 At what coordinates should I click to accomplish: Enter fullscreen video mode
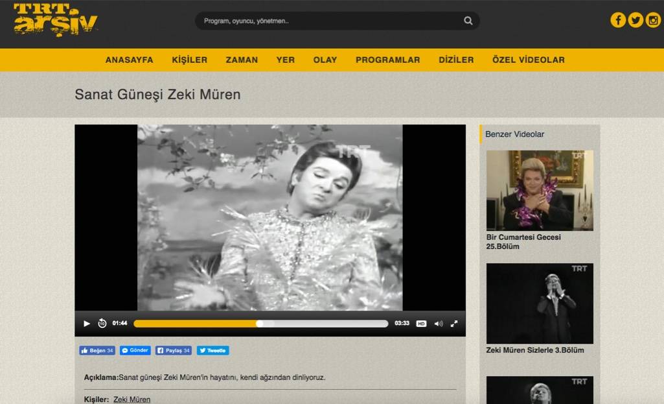point(454,324)
